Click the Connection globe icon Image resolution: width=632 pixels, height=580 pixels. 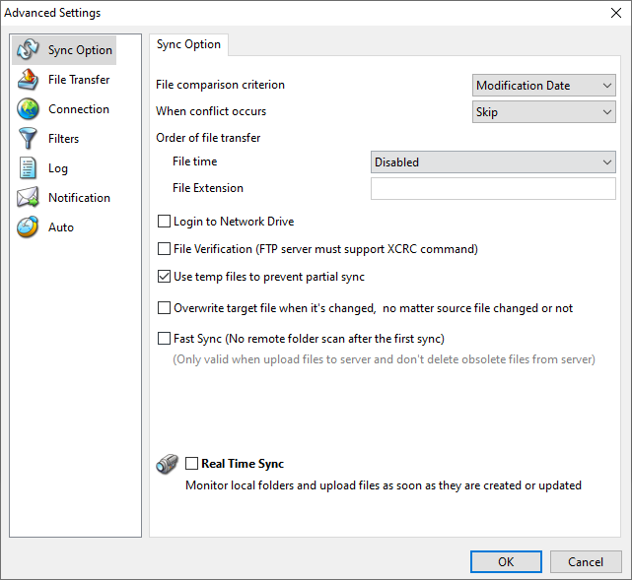(x=29, y=109)
